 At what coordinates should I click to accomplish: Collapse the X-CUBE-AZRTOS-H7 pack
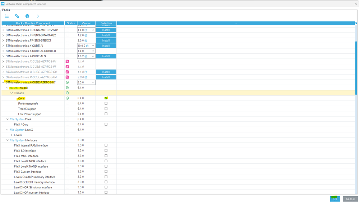[x=3, y=82]
